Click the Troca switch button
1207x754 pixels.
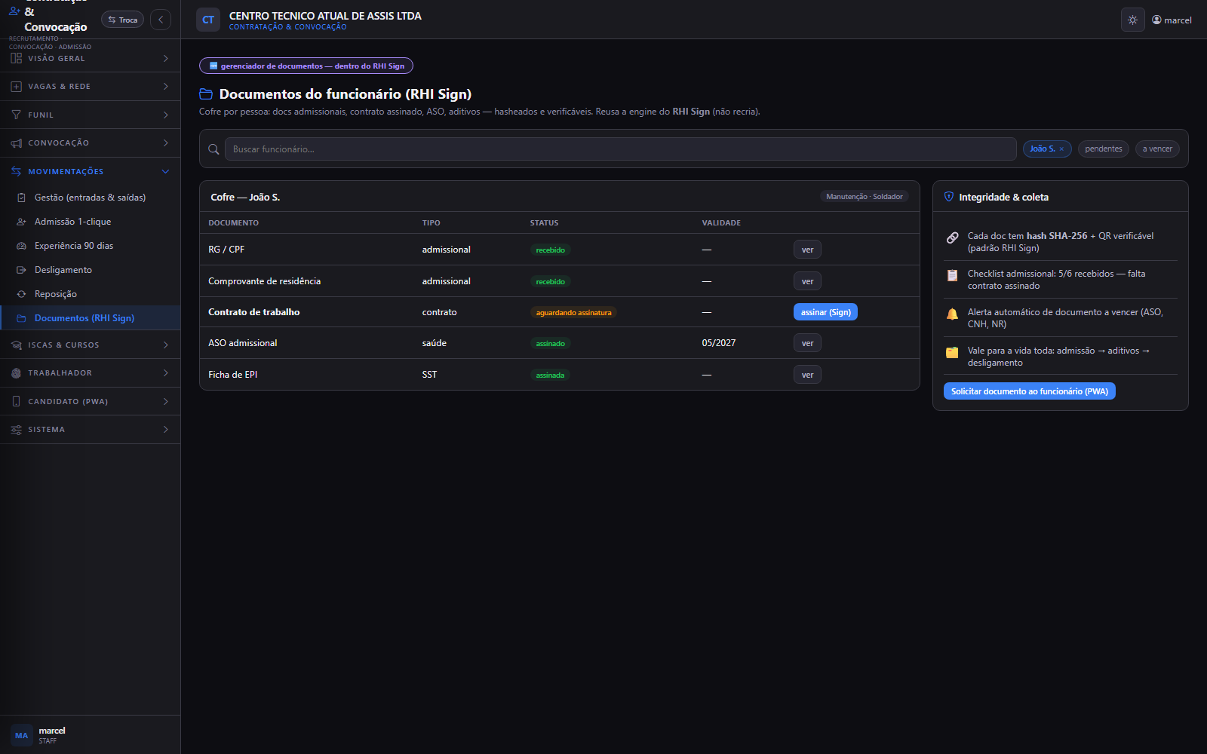tap(122, 20)
